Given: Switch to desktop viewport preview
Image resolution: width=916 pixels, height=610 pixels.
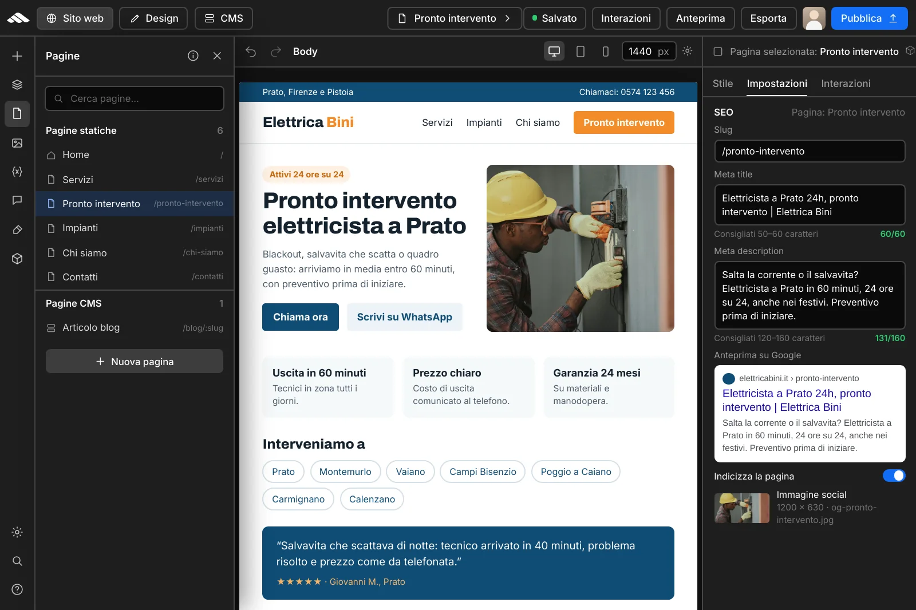Looking at the screenshot, I should pos(554,52).
